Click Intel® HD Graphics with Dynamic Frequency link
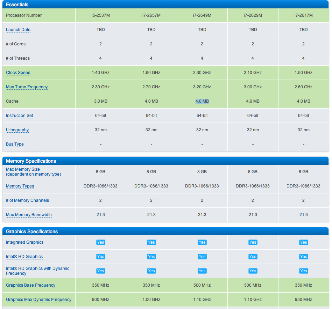This screenshot has height=309, width=332. [38, 271]
